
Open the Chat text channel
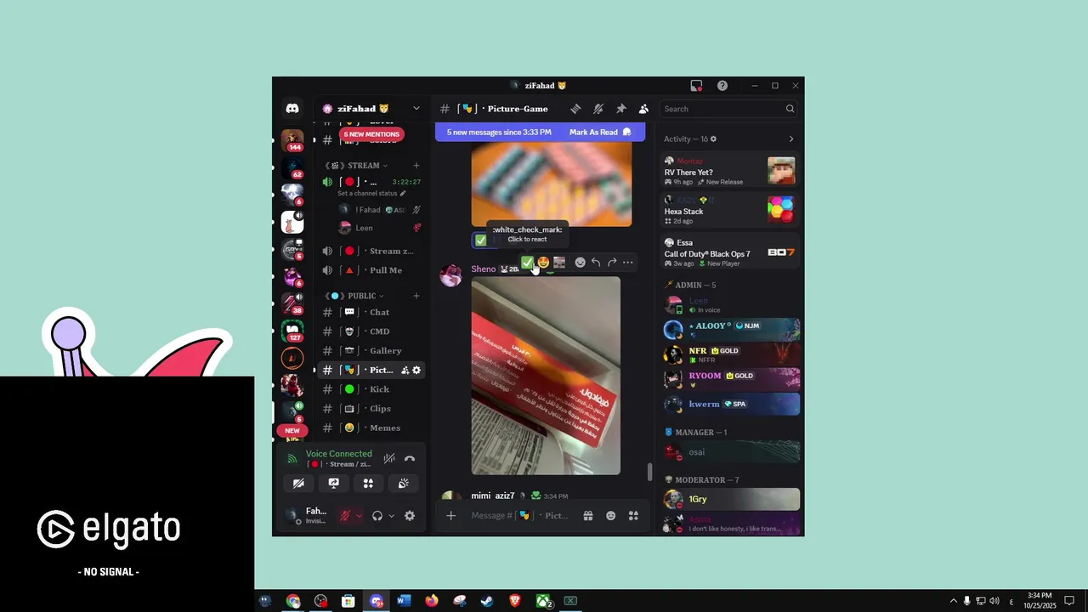click(371, 312)
